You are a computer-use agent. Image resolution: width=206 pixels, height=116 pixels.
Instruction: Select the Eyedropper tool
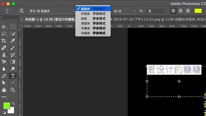[13, 41]
